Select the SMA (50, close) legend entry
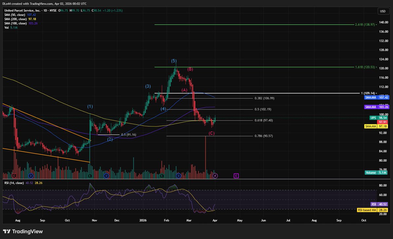Image resolution: width=393 pixels, height=239 pixels. (x=20, y=15)
